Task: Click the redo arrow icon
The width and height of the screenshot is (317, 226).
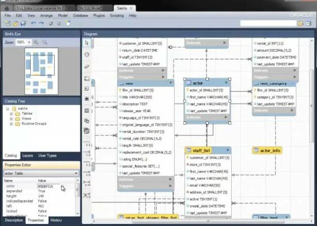Action: (41, 24)
